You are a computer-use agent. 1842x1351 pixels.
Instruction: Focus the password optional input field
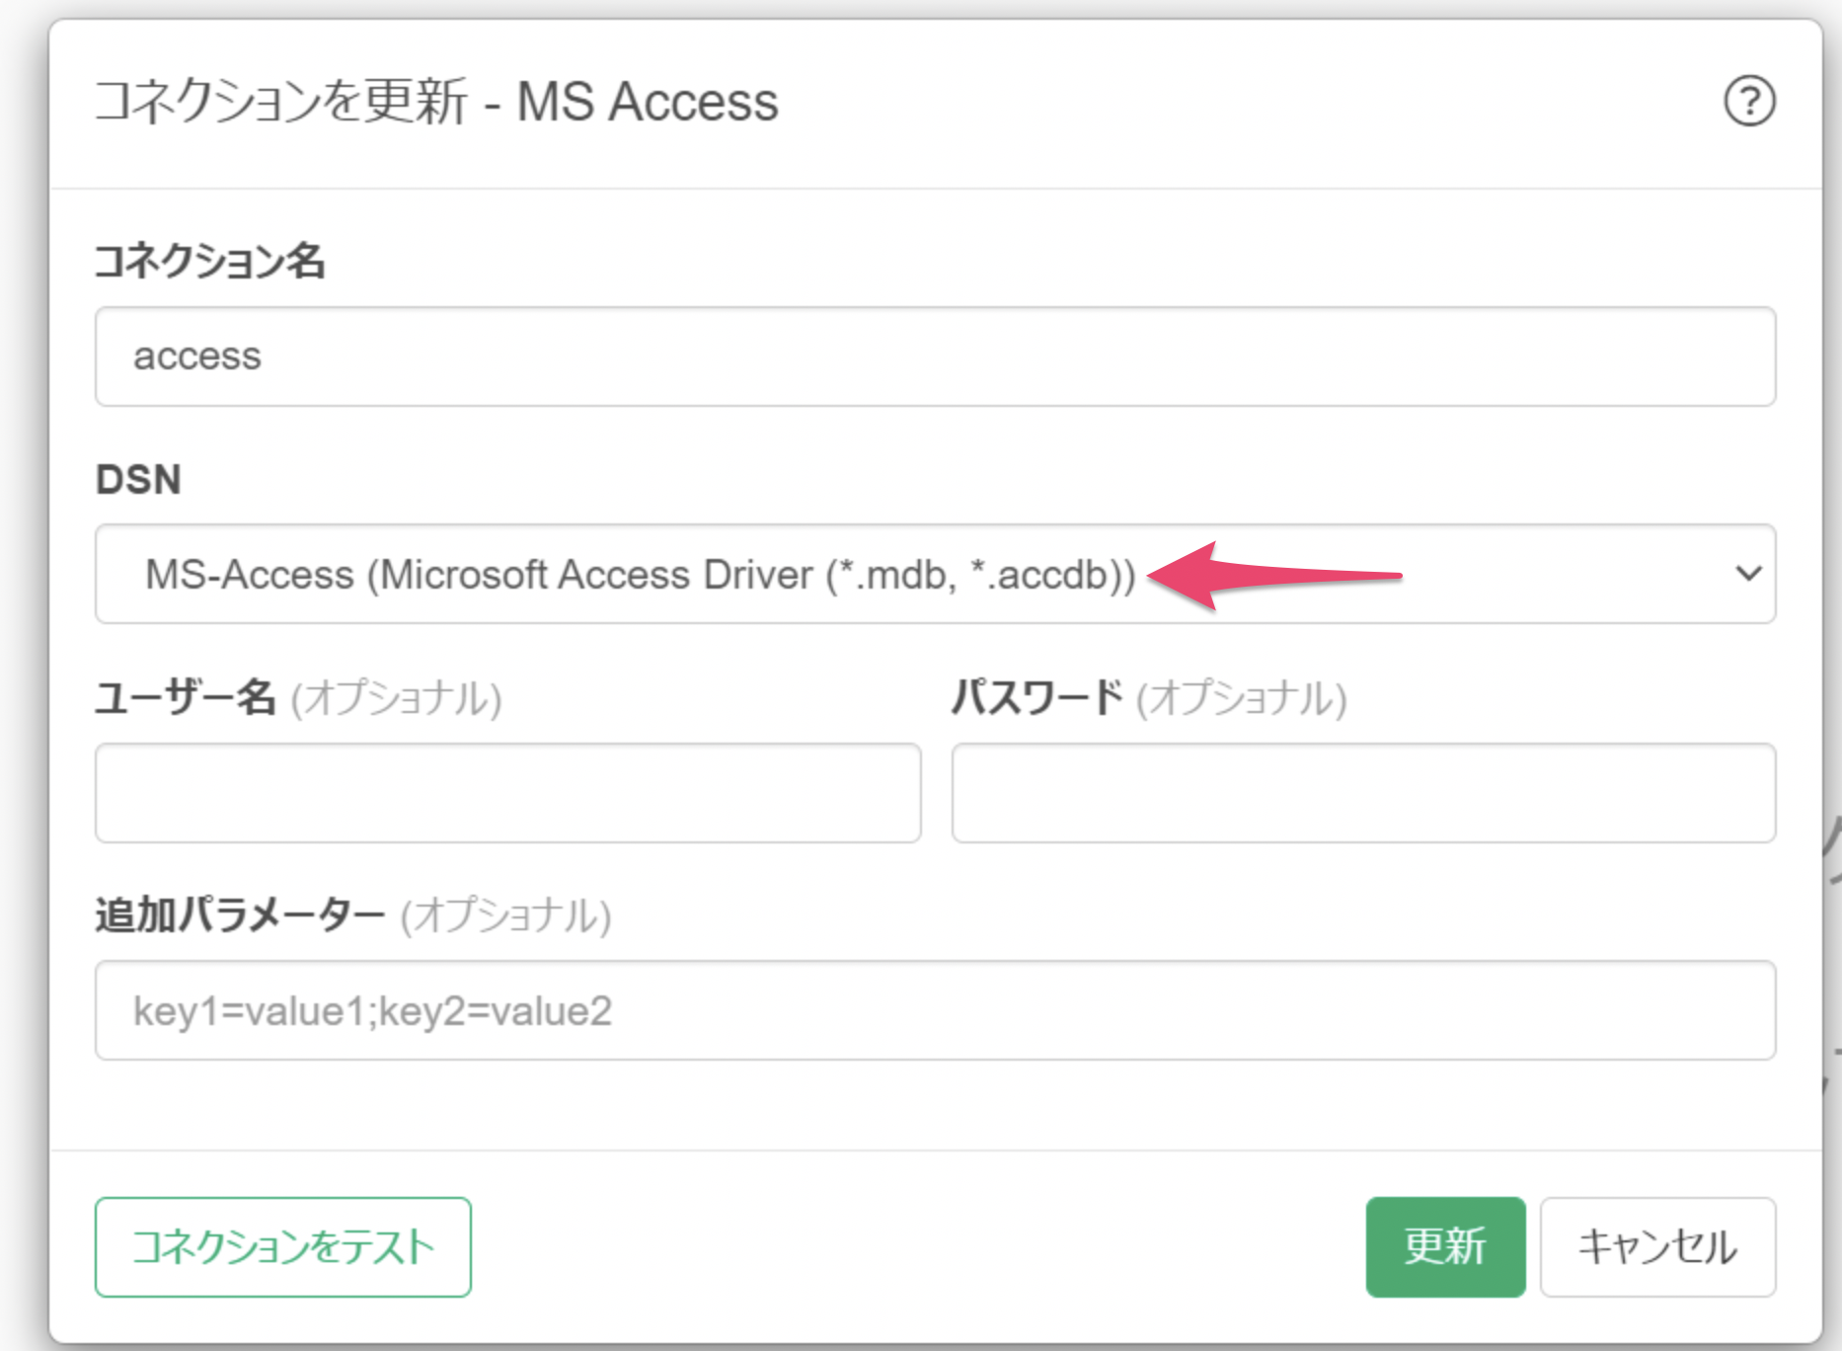[1363, 793]
